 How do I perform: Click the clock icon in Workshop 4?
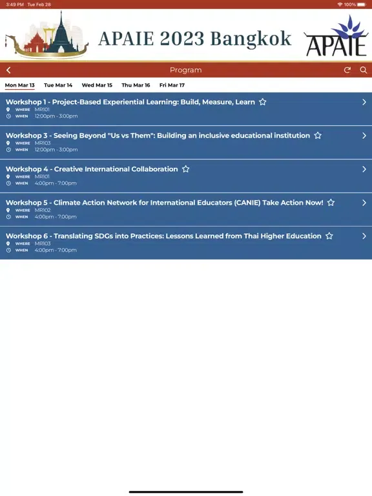(x=8, y=183)
